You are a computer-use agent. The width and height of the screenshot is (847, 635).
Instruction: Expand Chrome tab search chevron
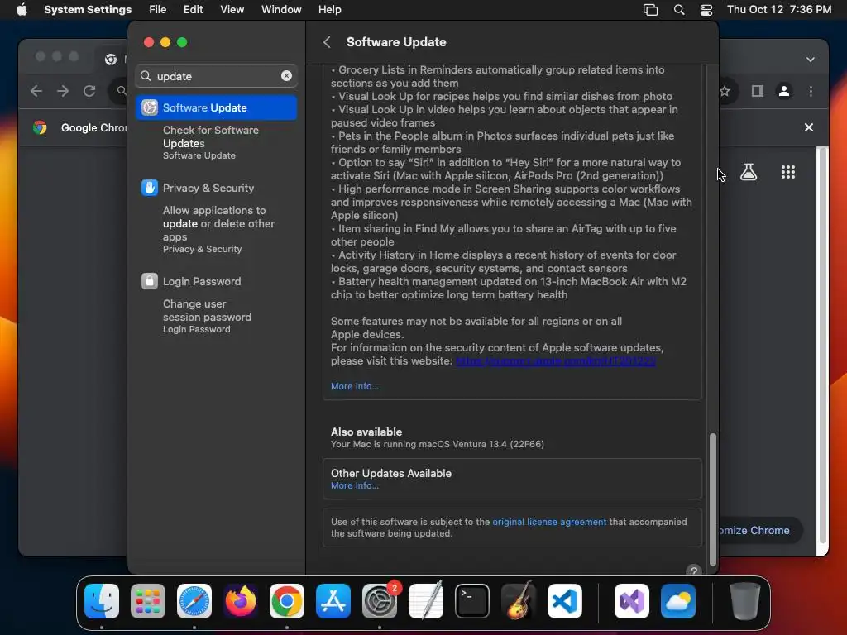point(811,60)
